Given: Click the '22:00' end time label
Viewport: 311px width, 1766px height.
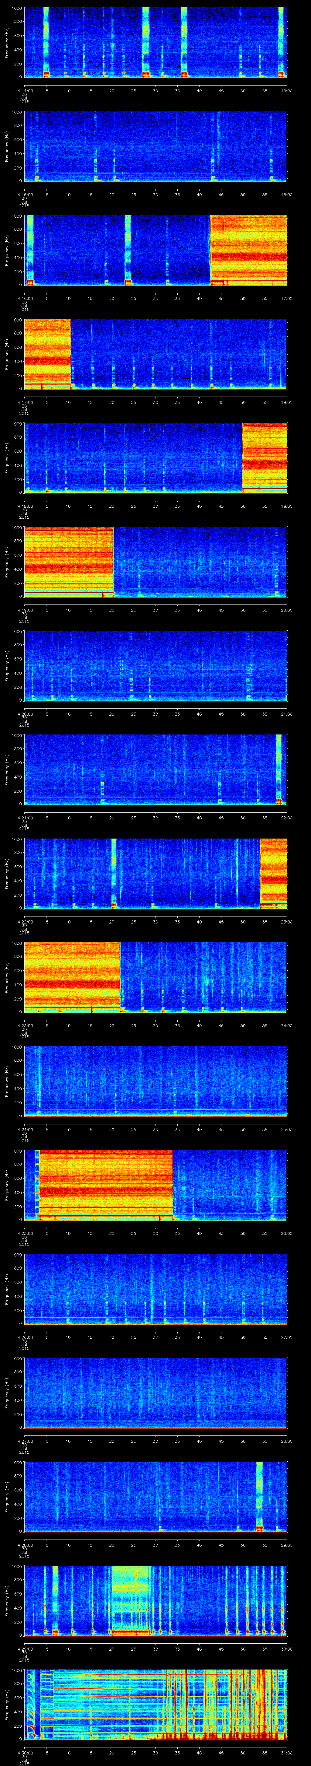Looking at the screenshot, I should (286, 818).
